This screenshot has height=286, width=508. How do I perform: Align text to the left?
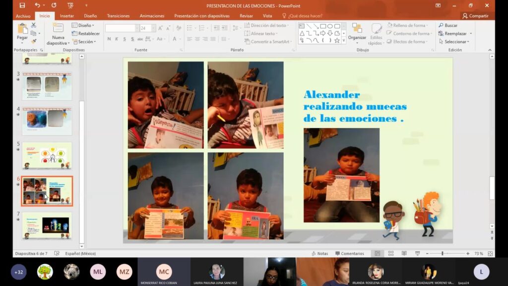tap(190, 39)
